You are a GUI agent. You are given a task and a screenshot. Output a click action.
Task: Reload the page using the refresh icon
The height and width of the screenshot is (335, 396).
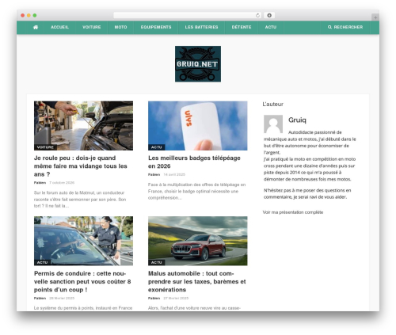(257, 16)
